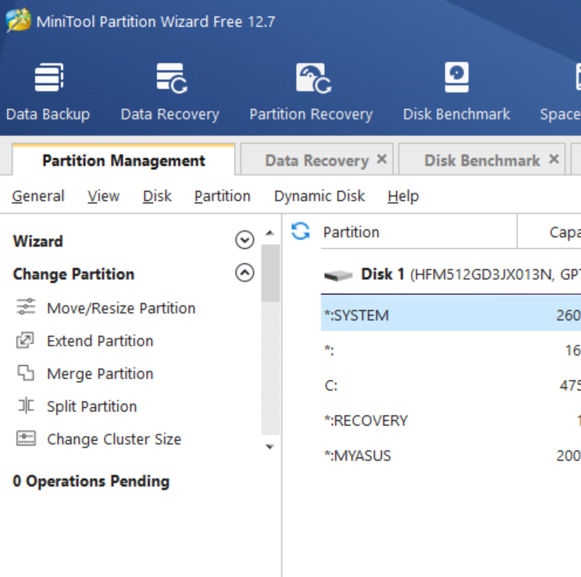Switch to the Partition Management tab
This screenshot has width=581, height=577.
point(123,160)
